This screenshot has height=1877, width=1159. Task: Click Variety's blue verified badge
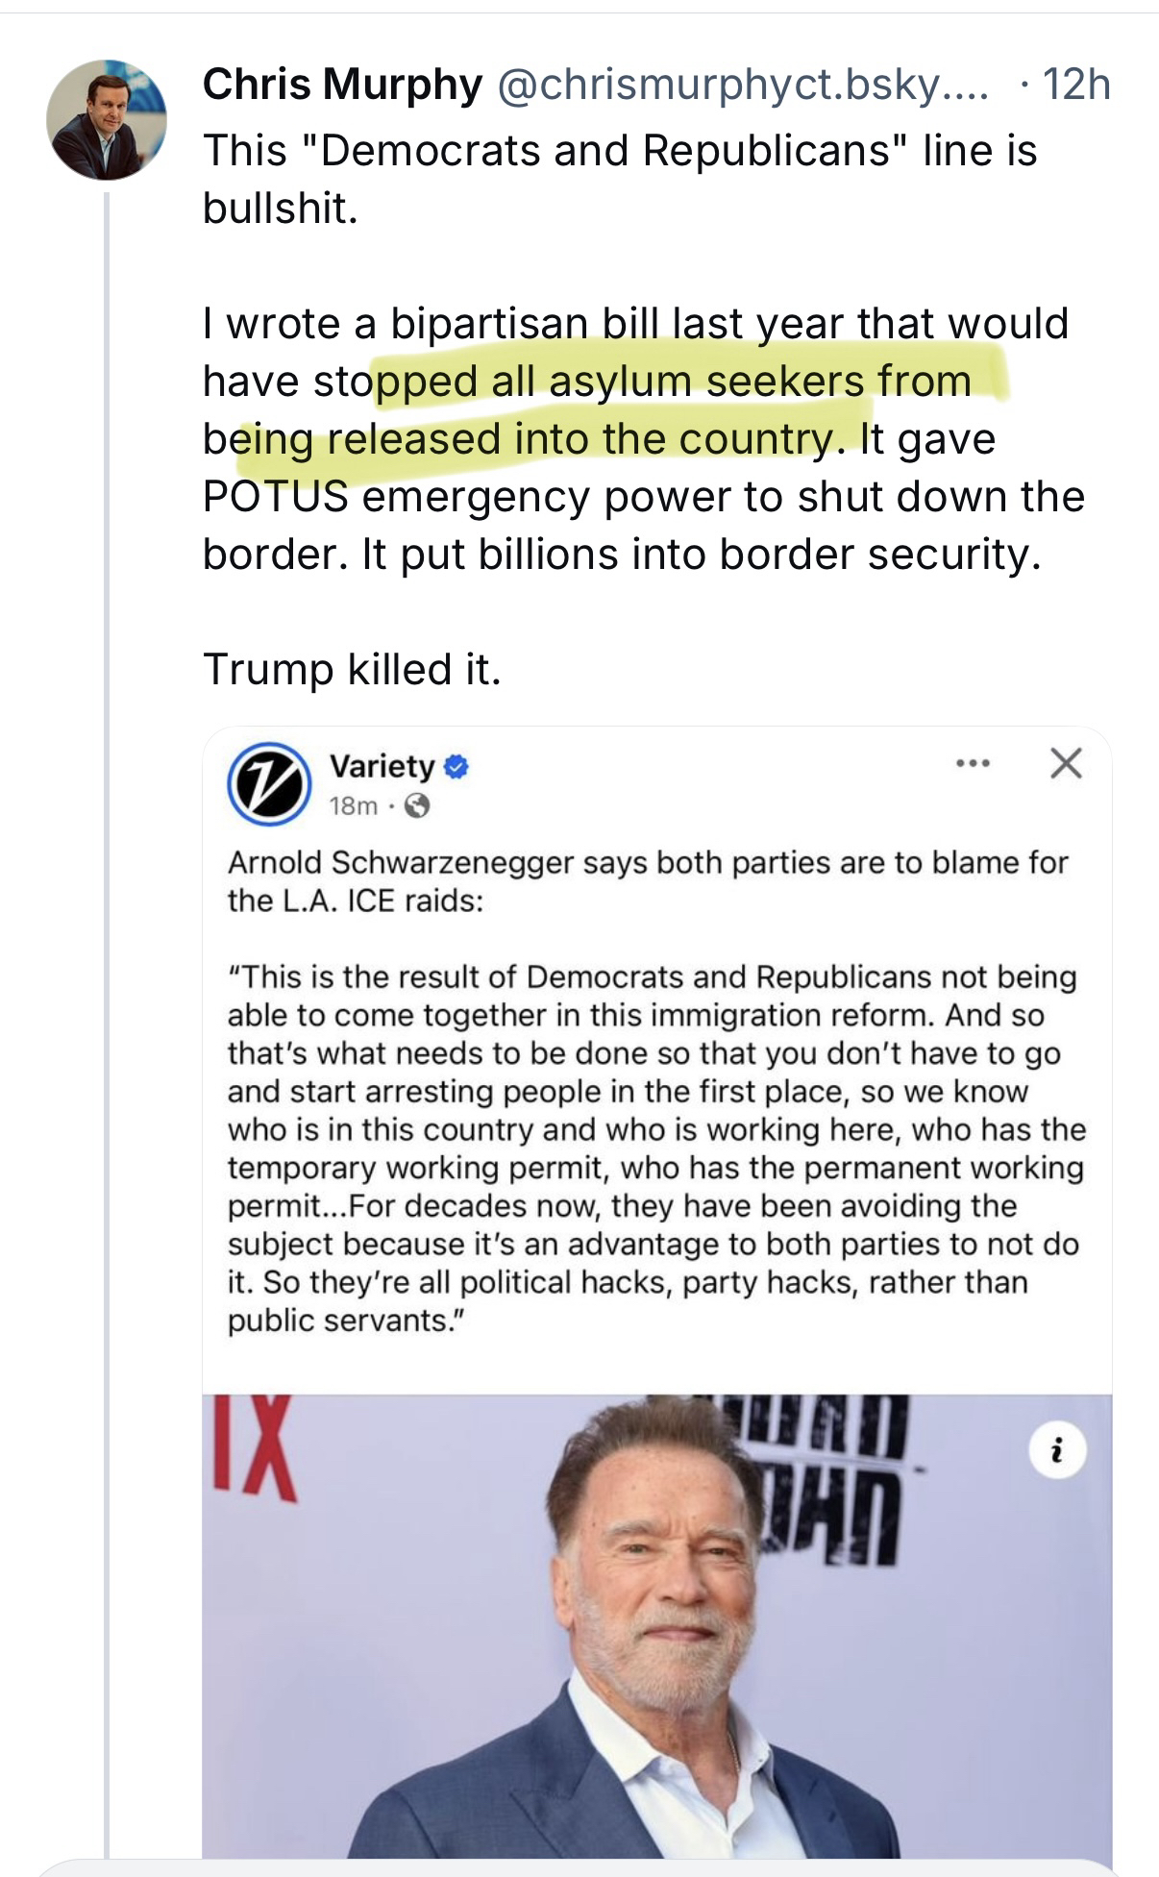coord(457,767)
